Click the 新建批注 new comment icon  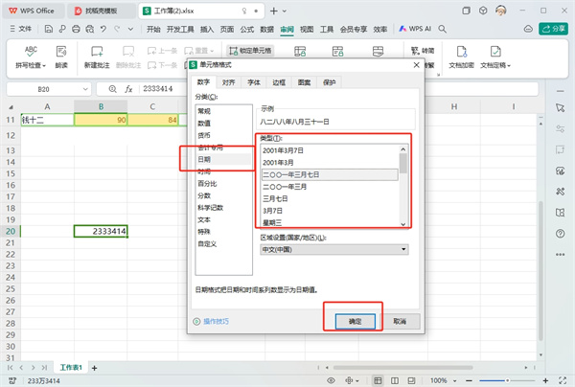click(x=97, y=51)
